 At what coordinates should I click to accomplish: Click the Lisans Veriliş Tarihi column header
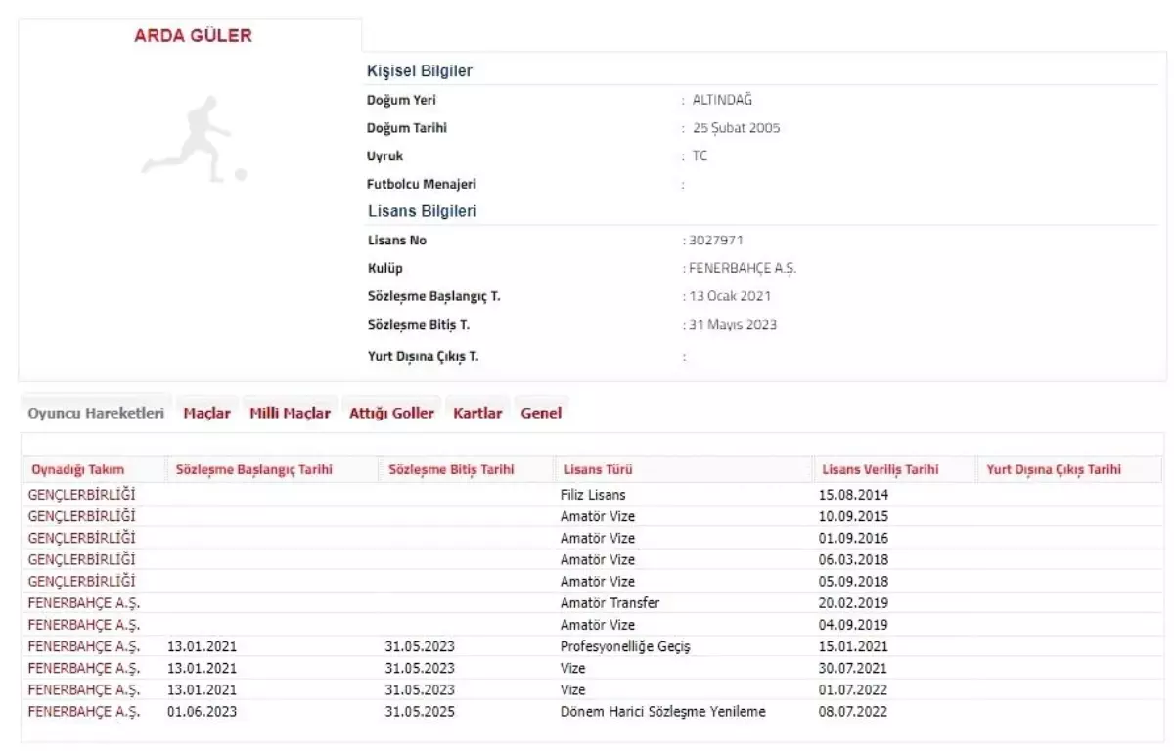pos(879,469)
